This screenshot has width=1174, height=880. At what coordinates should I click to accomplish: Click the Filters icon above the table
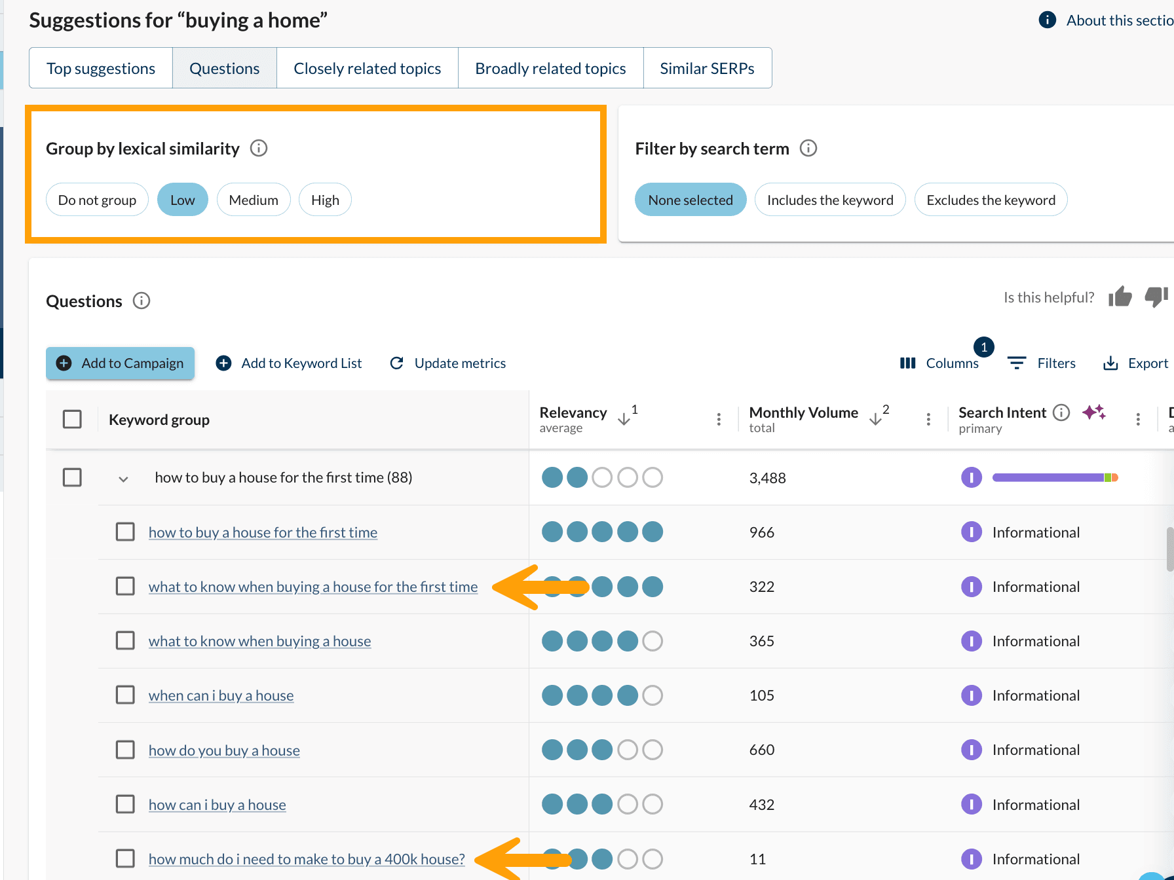[x=1016, y=363]
